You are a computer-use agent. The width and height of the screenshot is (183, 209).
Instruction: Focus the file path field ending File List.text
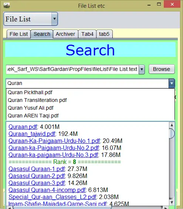click(72, 69)
